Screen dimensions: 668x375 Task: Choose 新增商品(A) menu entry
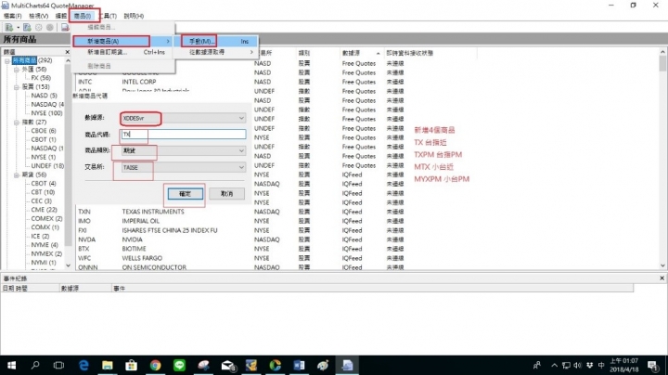[x=122, y=42]
